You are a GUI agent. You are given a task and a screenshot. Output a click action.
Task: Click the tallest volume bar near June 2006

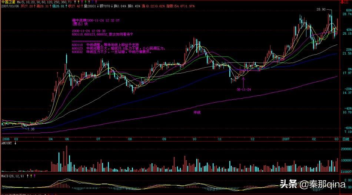66,159
